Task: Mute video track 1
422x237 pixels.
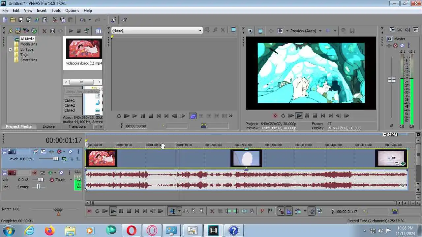Action: (70, 151)
